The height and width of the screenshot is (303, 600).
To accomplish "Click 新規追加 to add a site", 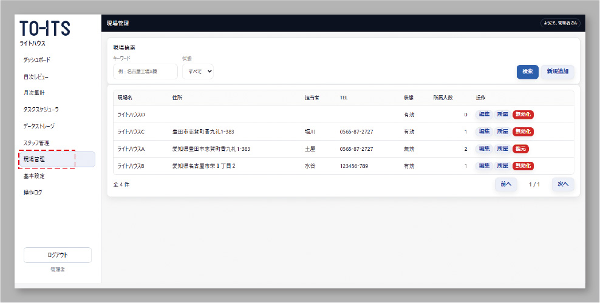I will [557, 72].
